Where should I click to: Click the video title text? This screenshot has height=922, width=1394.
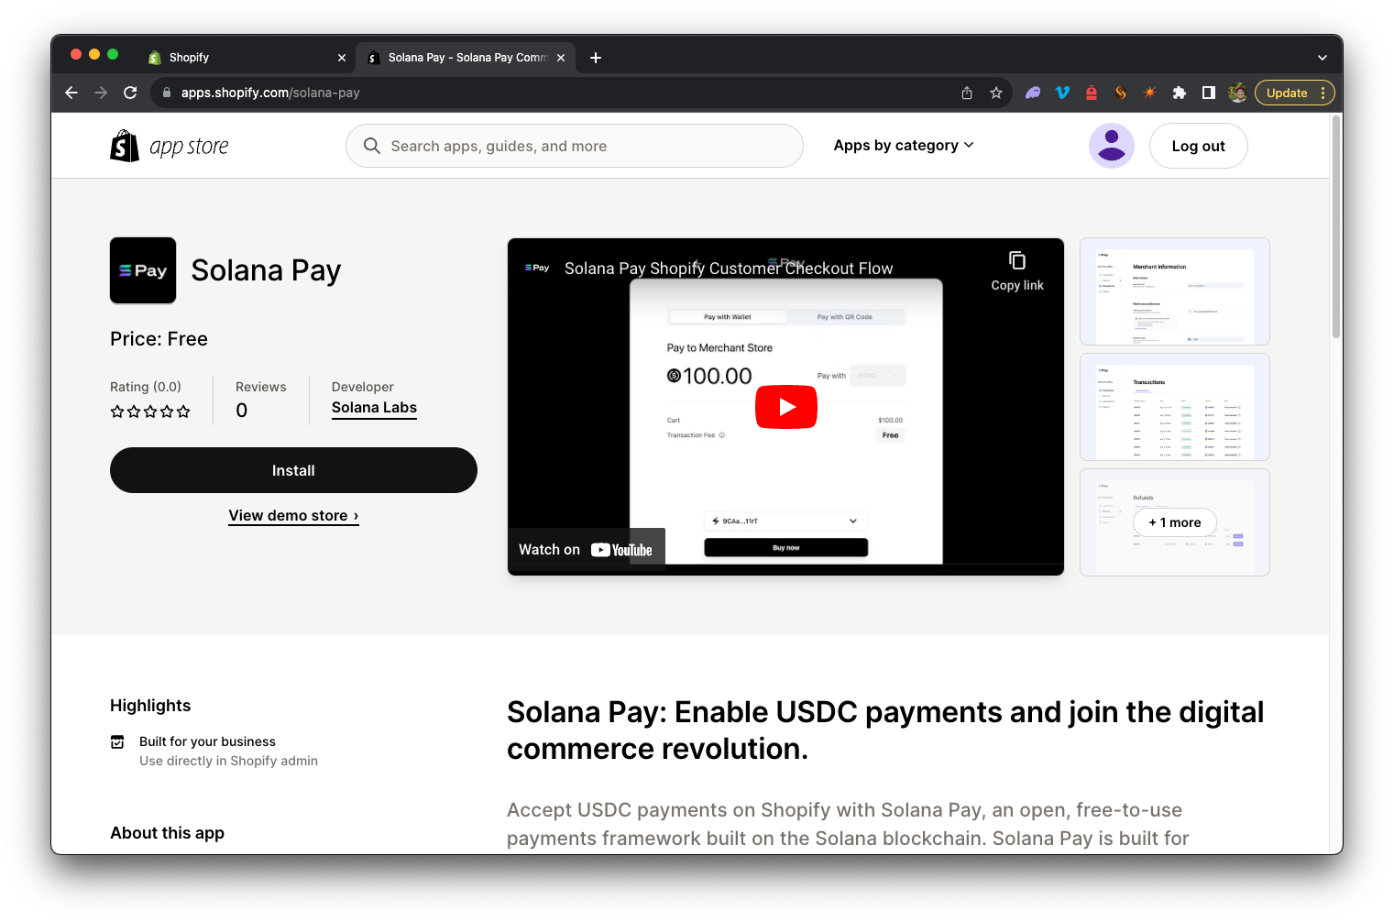click(x=729, y=269)
